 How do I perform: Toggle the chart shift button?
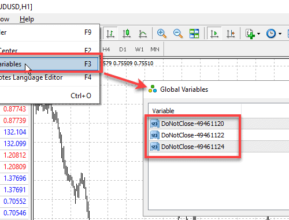[231, 33]
